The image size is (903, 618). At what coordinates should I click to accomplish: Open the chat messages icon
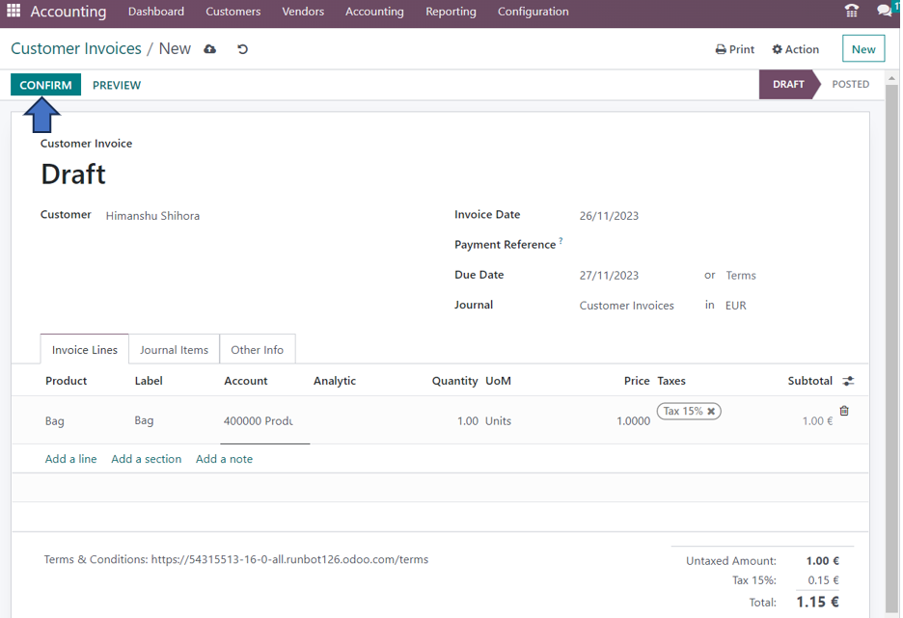pos(884,12)
